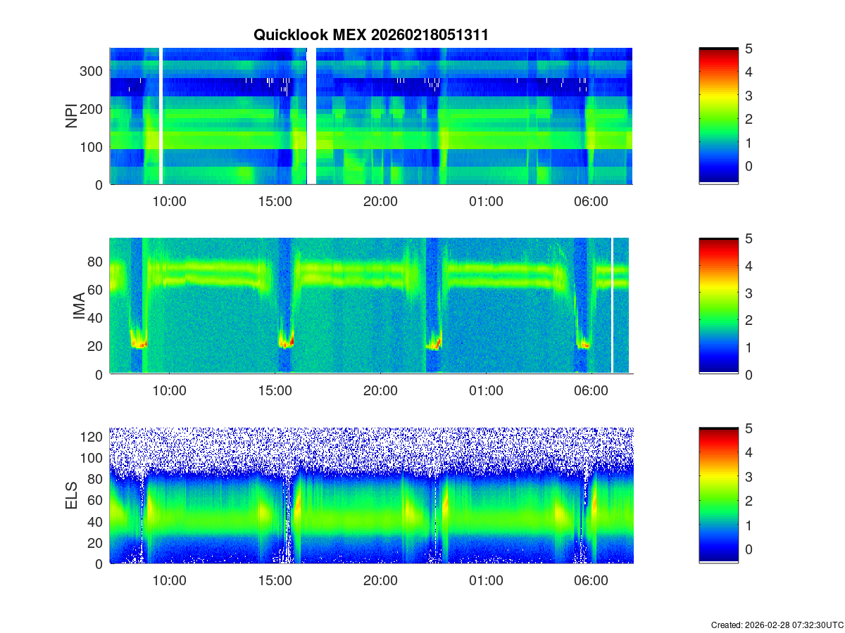Screen dimensions: 845x633
Task: Click the 80 tick on IMA y-axis
Action: click(x=96, y=262)
